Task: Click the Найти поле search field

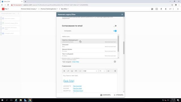Action: click(x=89, y=37)
